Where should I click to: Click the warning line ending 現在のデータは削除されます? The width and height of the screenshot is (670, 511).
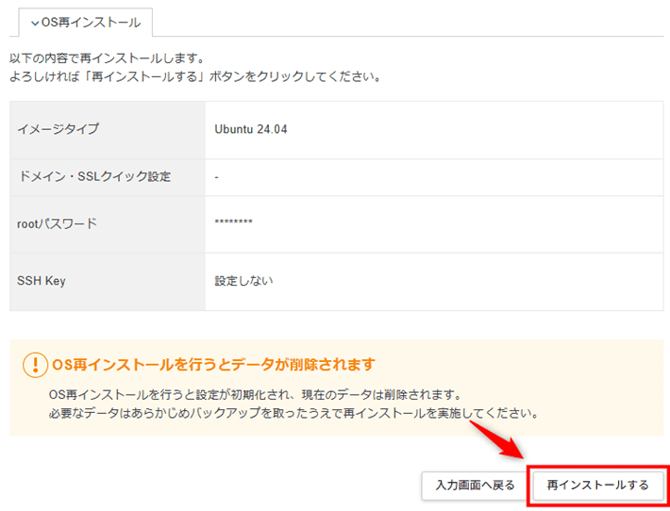click(x=256, y=395)
